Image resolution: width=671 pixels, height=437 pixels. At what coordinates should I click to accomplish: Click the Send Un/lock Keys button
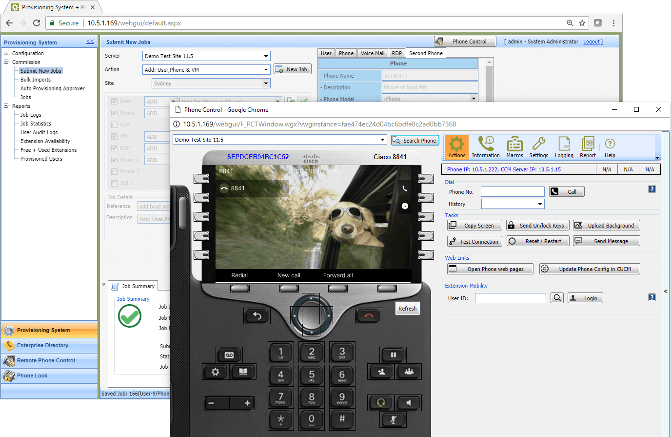point(537,226)
